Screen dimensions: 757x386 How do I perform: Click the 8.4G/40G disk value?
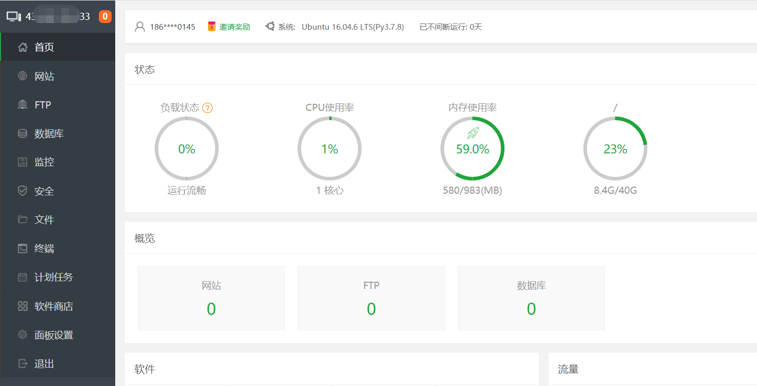616,191
